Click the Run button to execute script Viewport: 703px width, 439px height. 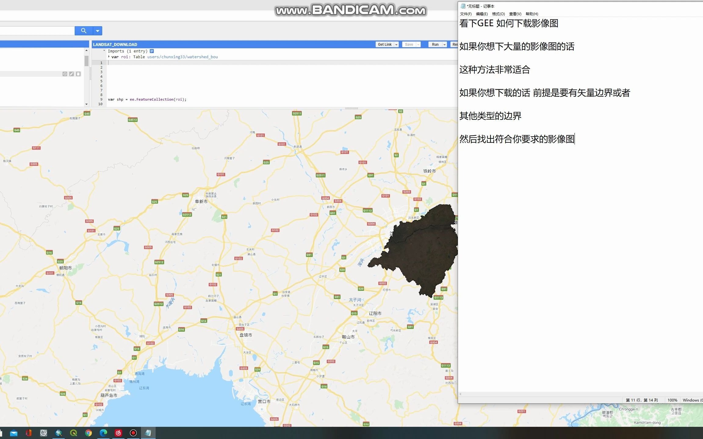point(435,44)
